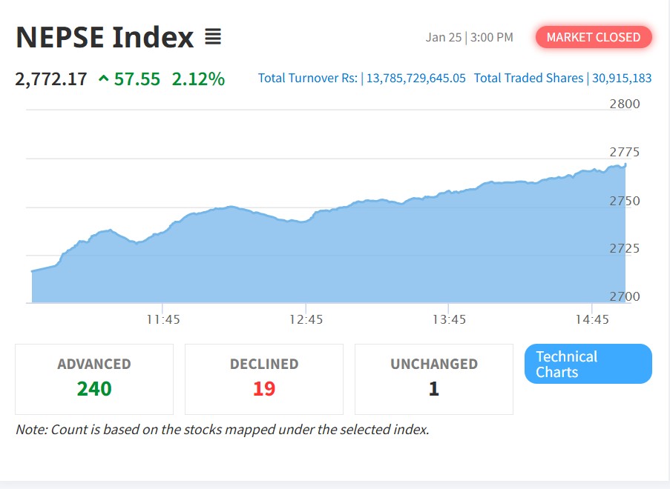Viewport: 670px width, 489px height.
Task: Open the Declined 19 stocks card
Action: tap(264, 379)
